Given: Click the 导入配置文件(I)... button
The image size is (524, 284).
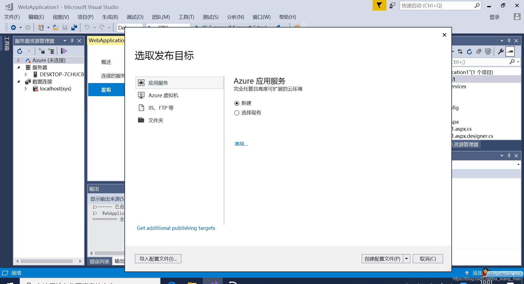Looking at the screenshot, I should coord(158,259).
